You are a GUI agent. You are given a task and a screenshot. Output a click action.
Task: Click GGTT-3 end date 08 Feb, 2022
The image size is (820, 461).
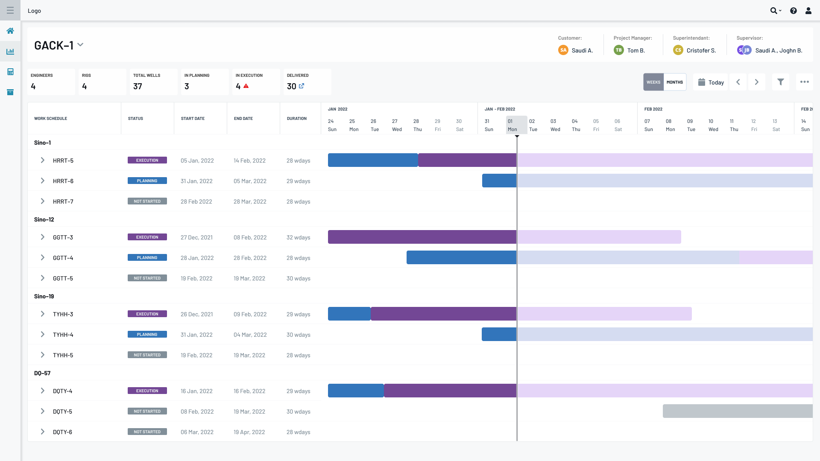pos(250,237)
